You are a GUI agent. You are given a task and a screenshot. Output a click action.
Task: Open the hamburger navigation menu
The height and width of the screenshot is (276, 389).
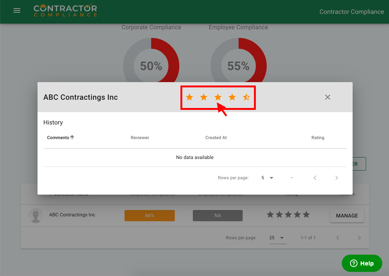click(17, 11)
